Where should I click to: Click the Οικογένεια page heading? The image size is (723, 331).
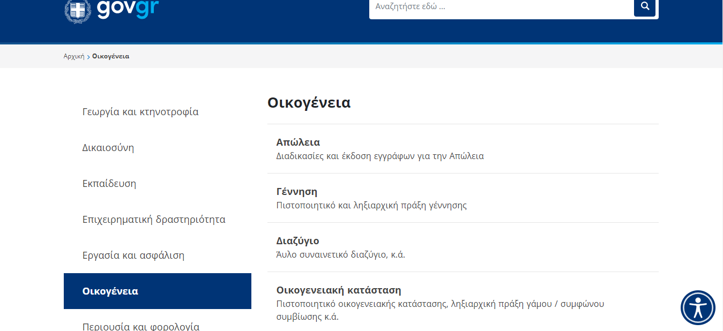[x=309, y=103]
